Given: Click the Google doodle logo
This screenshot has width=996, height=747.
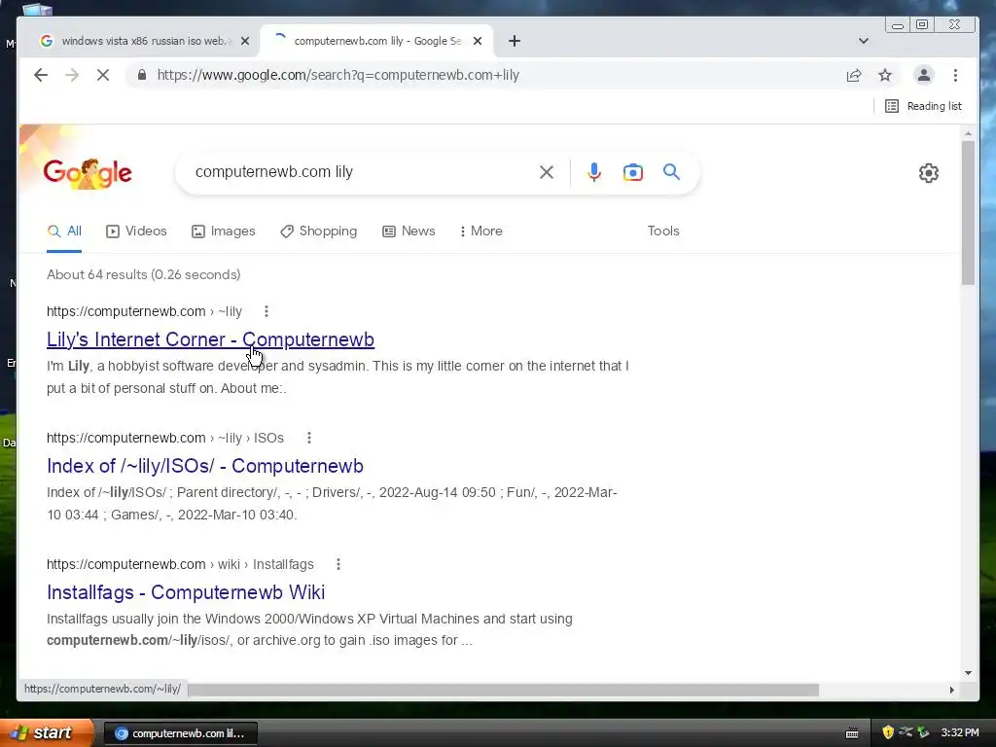Looking at the screenshot, I should pyautogui.click(x=88, y=173).
